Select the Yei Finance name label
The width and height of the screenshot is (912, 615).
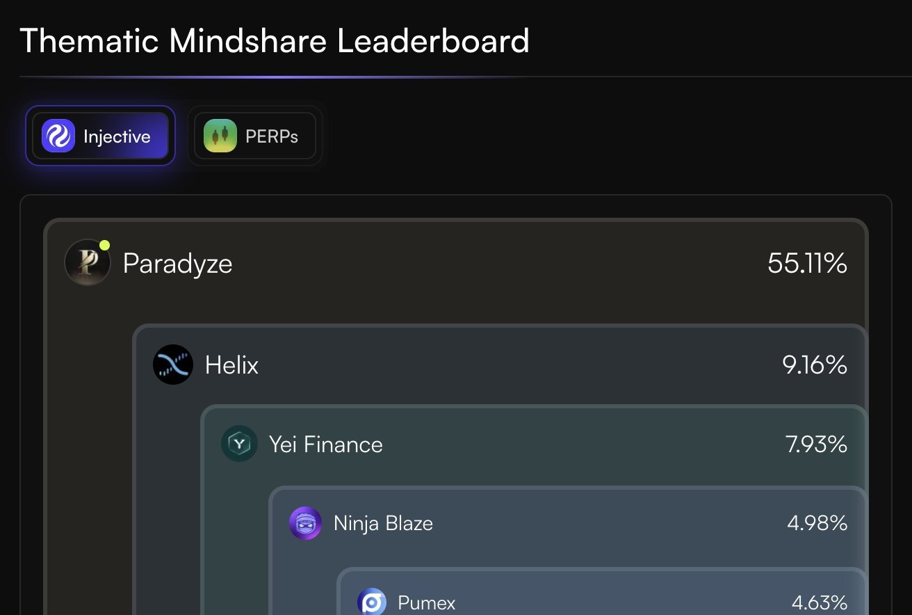coord(325,445)
